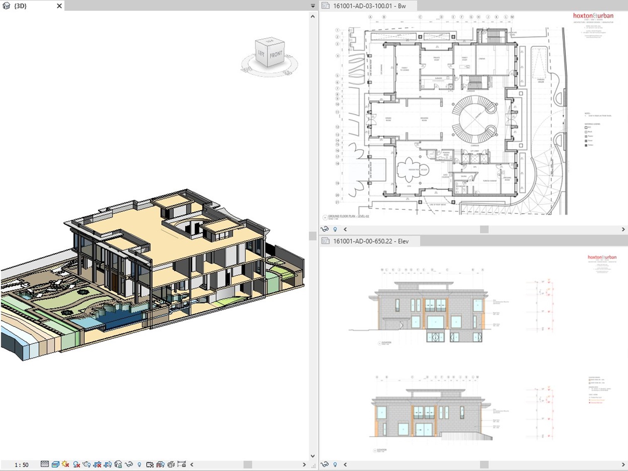Toggle Shadows in the 3D view control bar
The image size is (628, 471).
coord(76,464)
